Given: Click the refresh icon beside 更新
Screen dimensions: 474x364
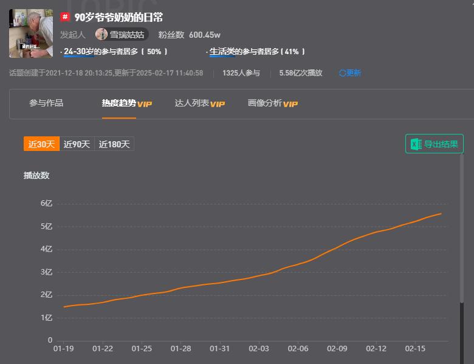Looking at the screenshot, I should (x=342, y=73).
